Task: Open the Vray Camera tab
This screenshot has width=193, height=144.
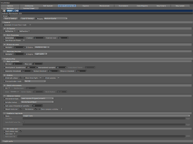Action: (x=161, y=6)
